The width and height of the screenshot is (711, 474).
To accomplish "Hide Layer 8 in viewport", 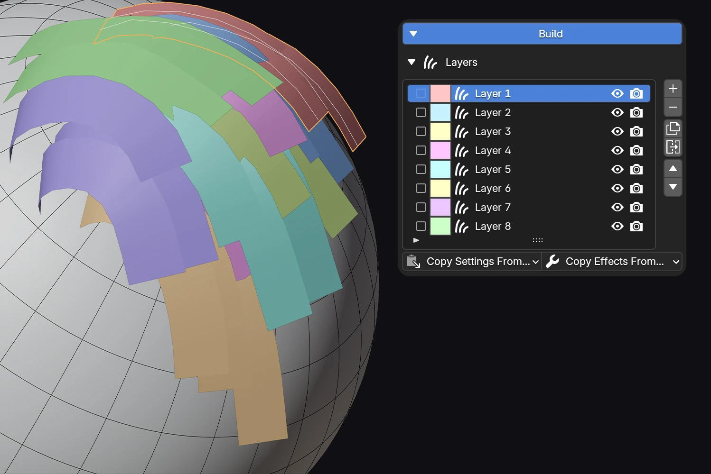I will click(x=617, y=226).
